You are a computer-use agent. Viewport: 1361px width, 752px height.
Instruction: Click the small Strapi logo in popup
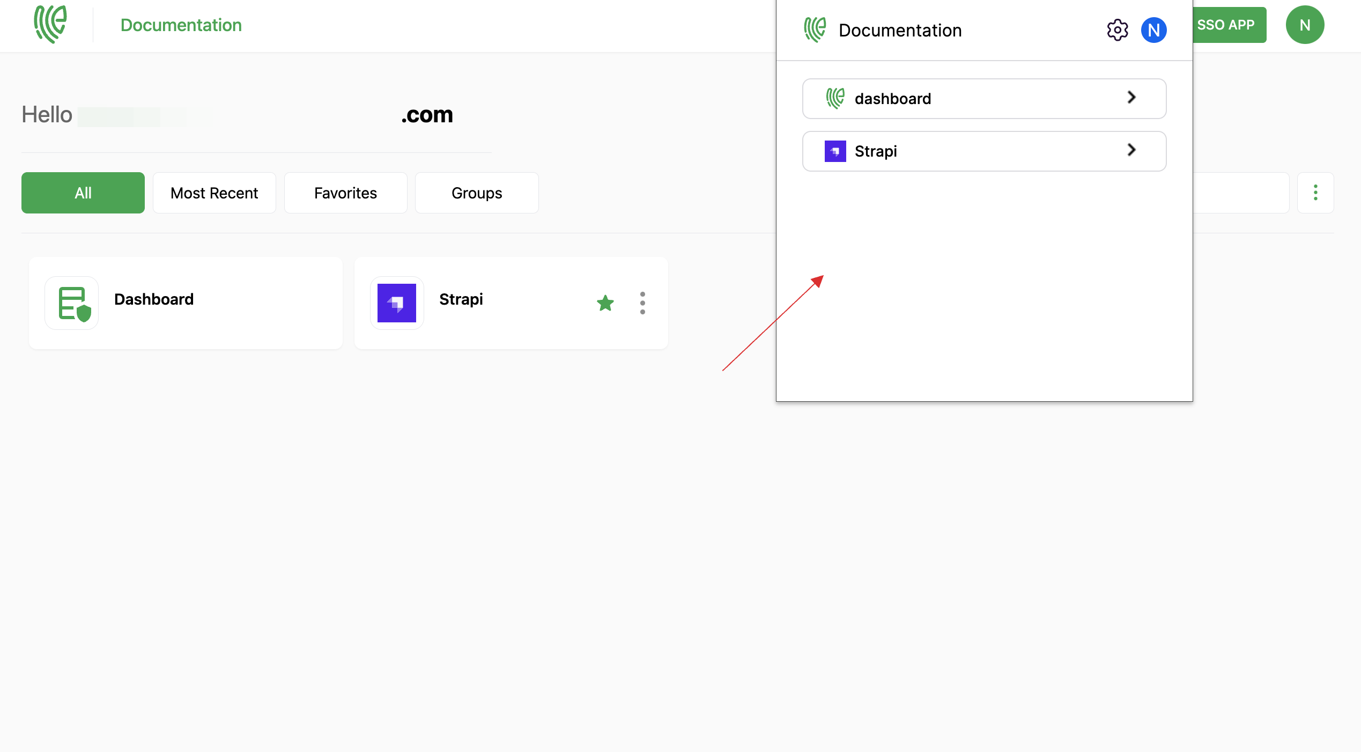coord(835,151)
